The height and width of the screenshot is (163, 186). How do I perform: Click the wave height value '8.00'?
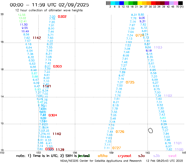(51, 29)
